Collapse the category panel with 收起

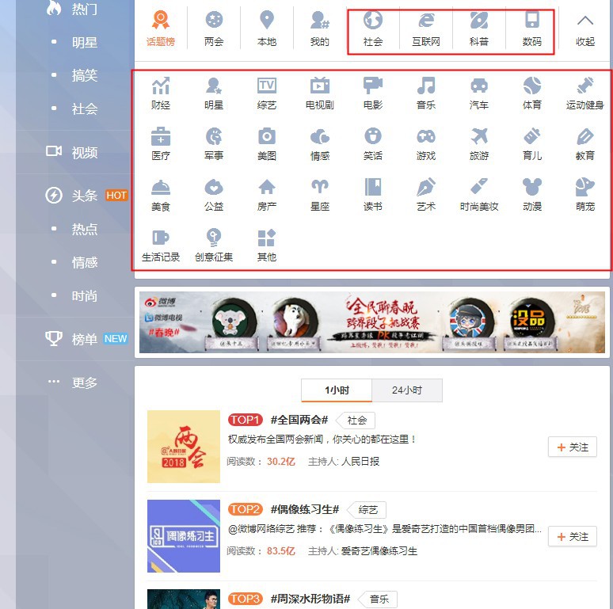pyautogui.click(x=584, y=29)
